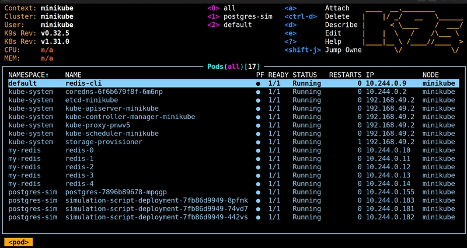
Task: Click the IP 10.244.0.155 cell
Action: click(390, 192)
